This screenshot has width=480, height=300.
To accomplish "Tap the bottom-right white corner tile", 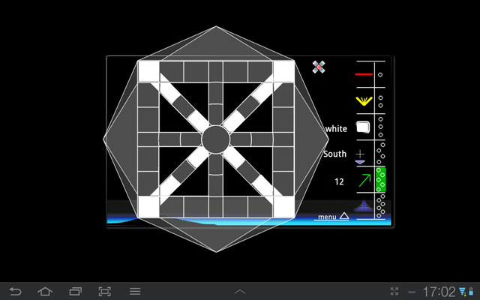I will click(283, 207).
